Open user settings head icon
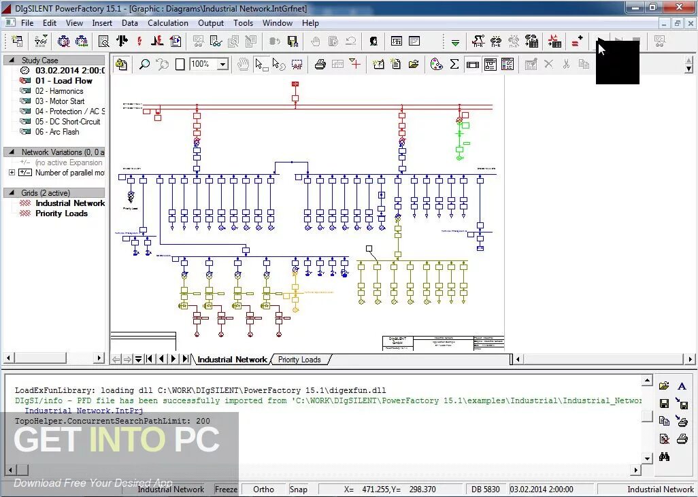The image size is (698, 497). tap(373, 41)
